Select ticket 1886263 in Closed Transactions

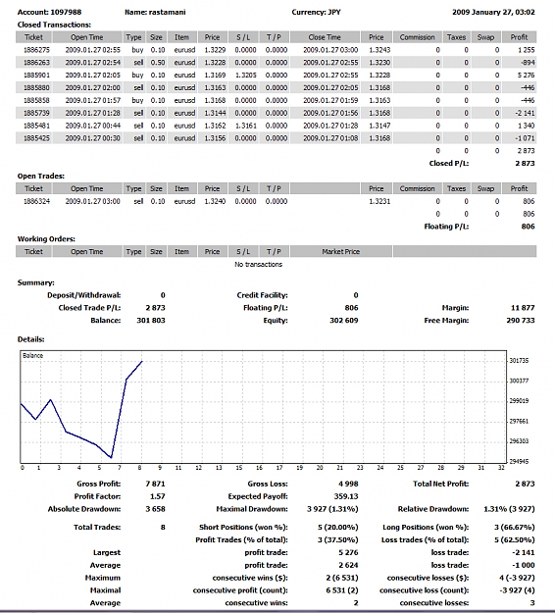click(36, 63)
